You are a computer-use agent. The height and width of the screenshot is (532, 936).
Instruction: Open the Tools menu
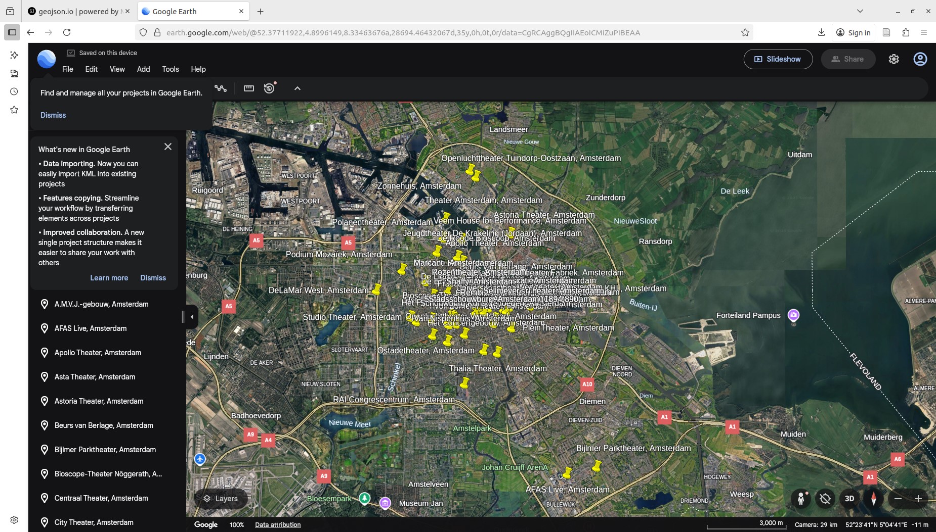click(171, 69)
